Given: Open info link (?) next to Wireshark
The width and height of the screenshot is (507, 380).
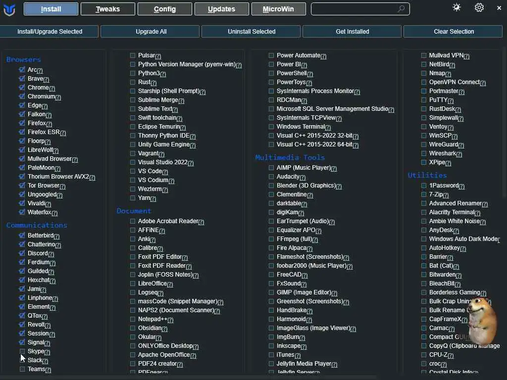Looking at the screenshot, I should pyautogui.click(x=459, y=154).
